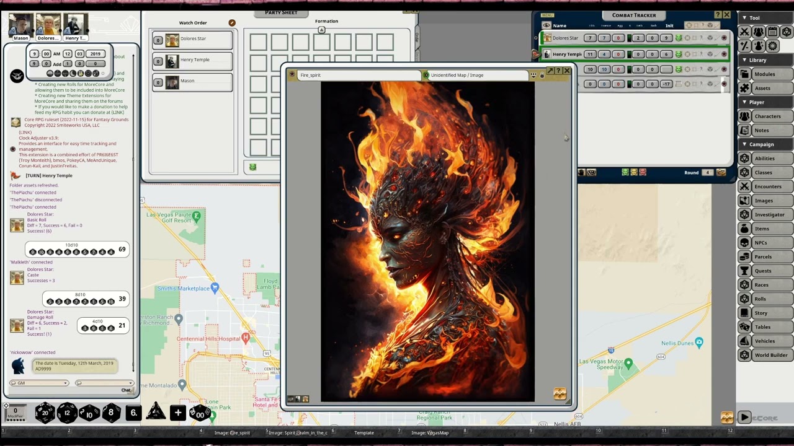Click the Items sidebar icon
Screen dimensions: 794x446
(745, 229)
